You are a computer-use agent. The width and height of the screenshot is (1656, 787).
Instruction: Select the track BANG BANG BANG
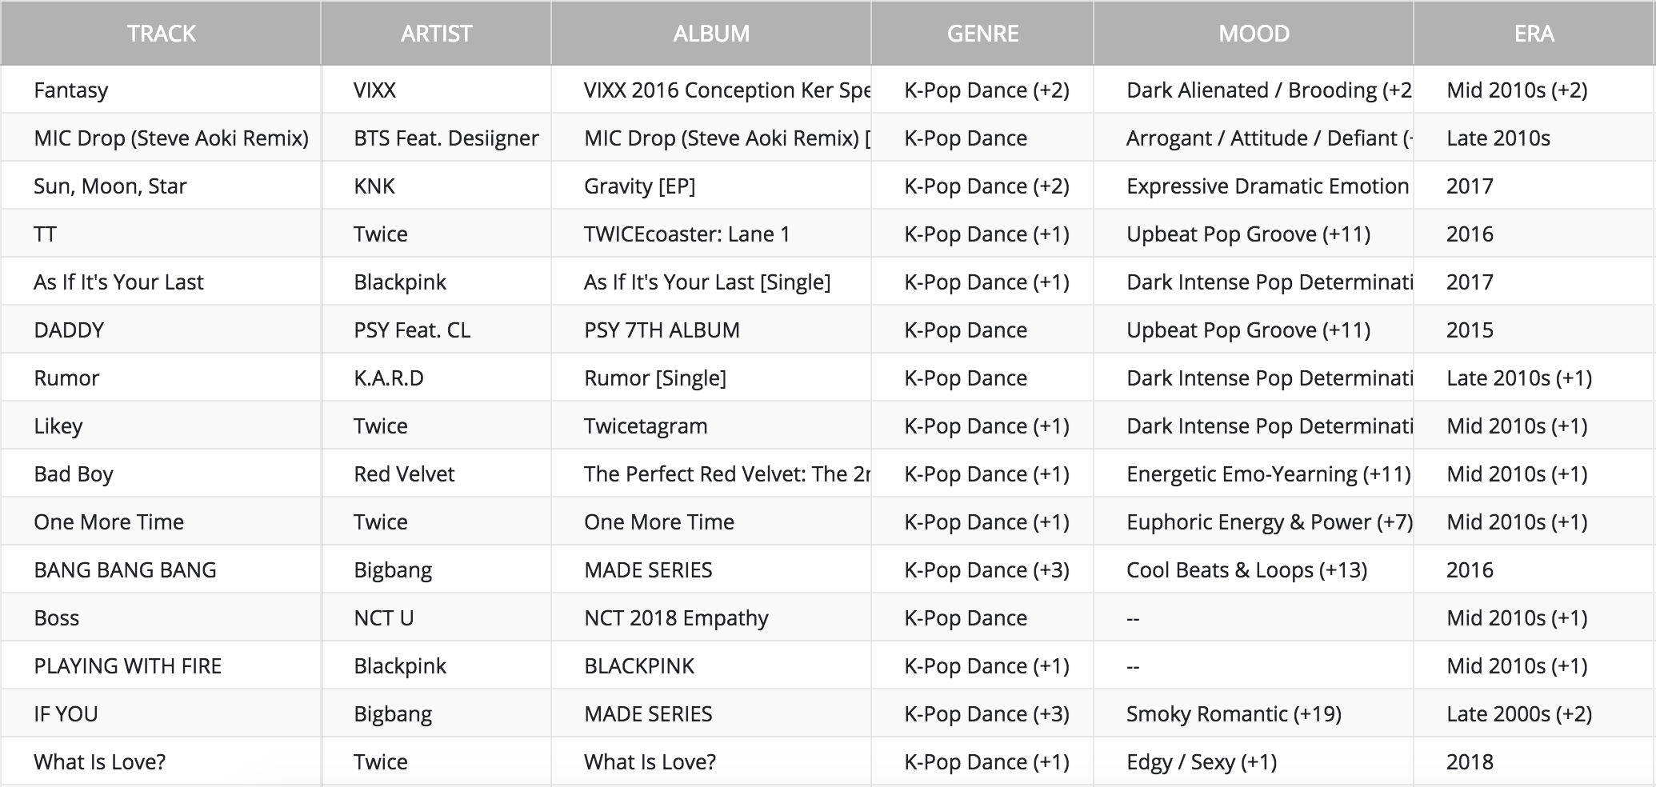126,570
